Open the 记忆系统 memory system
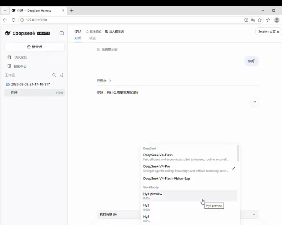 (17, 58)
